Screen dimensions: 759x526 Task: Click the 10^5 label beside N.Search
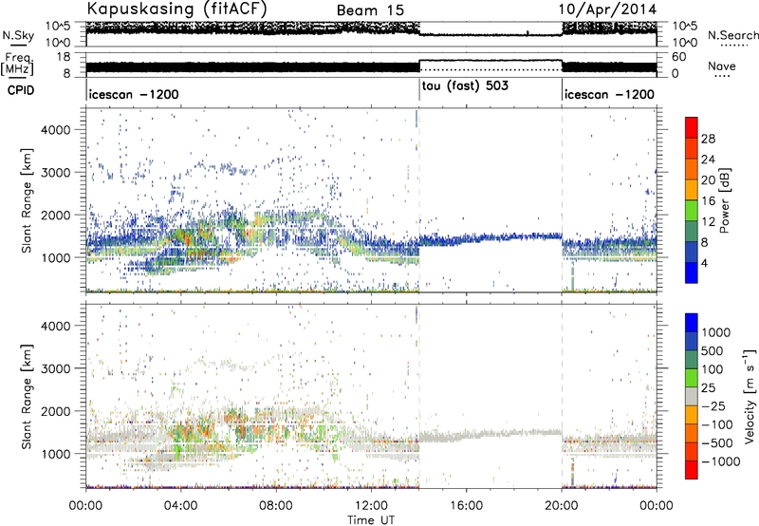(684, 27)
